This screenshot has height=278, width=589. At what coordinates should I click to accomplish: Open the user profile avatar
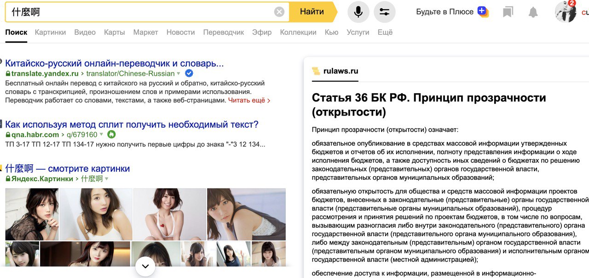[566, 12]
